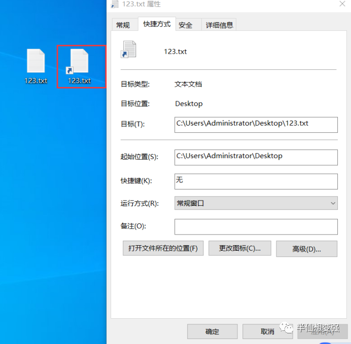Click the 起始位置(S) input field
Screen dimensions: 351x344
point(256,158)
